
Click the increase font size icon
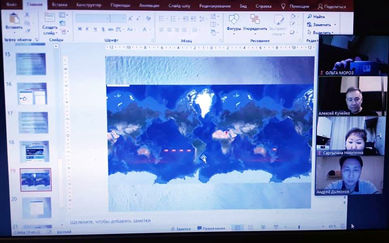click(130, 19)
